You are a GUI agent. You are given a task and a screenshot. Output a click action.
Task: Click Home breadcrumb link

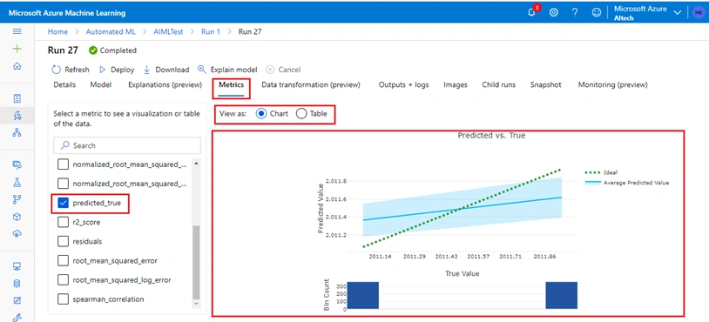pyautogui.click(x=57, y=31)
